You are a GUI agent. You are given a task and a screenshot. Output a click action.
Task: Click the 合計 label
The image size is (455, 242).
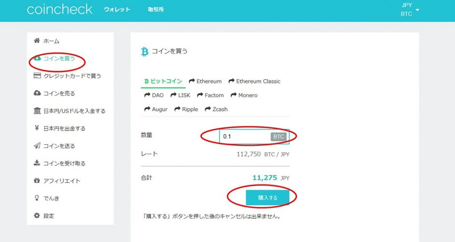coord(147,178)
